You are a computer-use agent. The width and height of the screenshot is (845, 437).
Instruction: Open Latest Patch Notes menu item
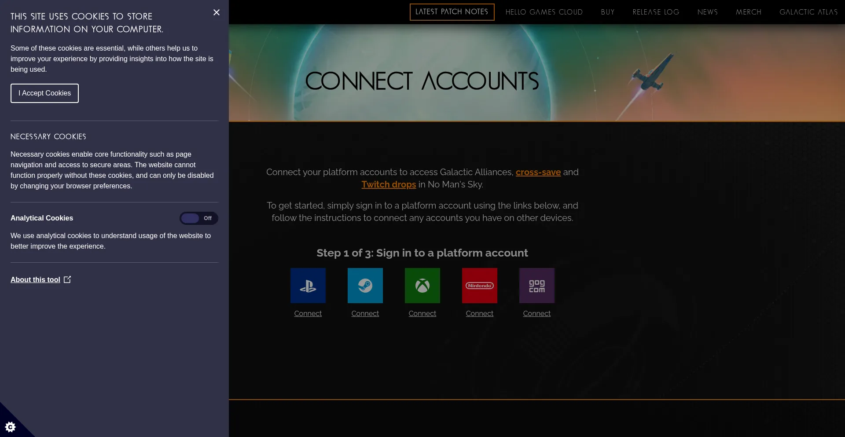click(452, 12)
